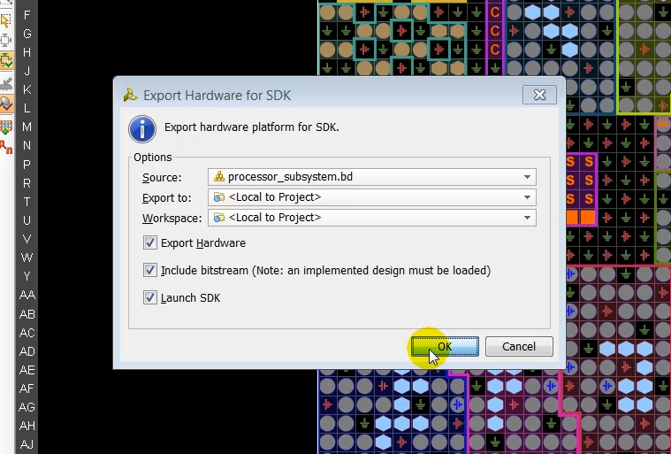Click package row label T
Screen dimensions: 671x454
click(x=27, y=202)
